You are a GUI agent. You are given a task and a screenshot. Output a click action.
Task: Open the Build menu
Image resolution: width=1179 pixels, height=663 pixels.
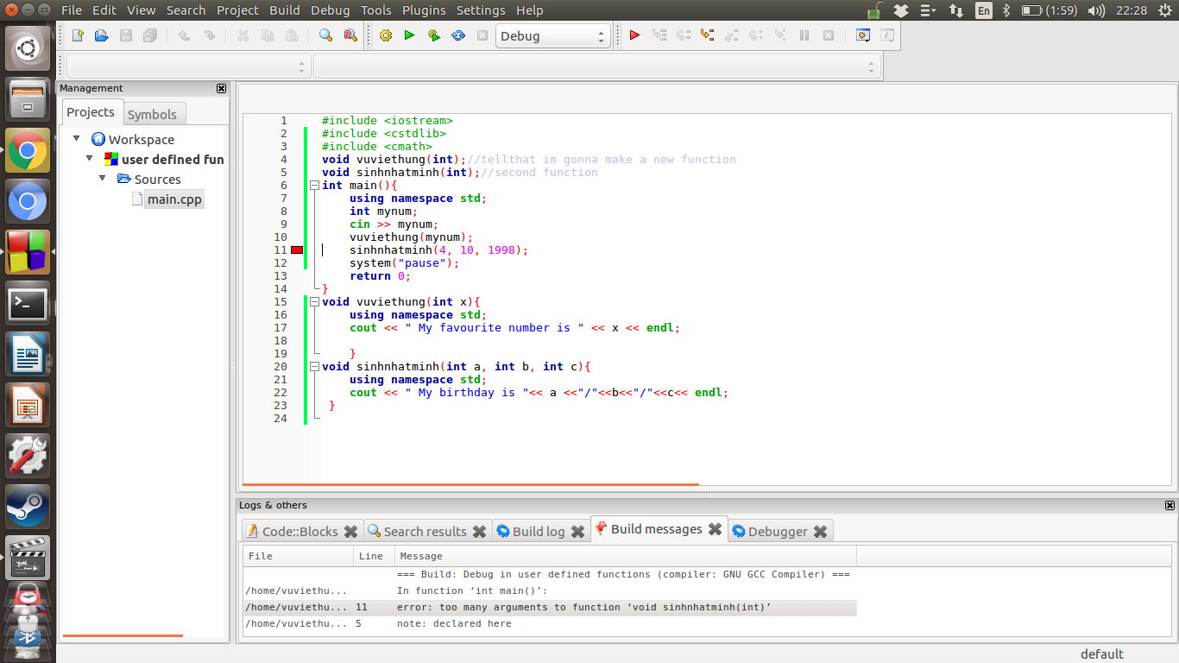pos(284,10)
